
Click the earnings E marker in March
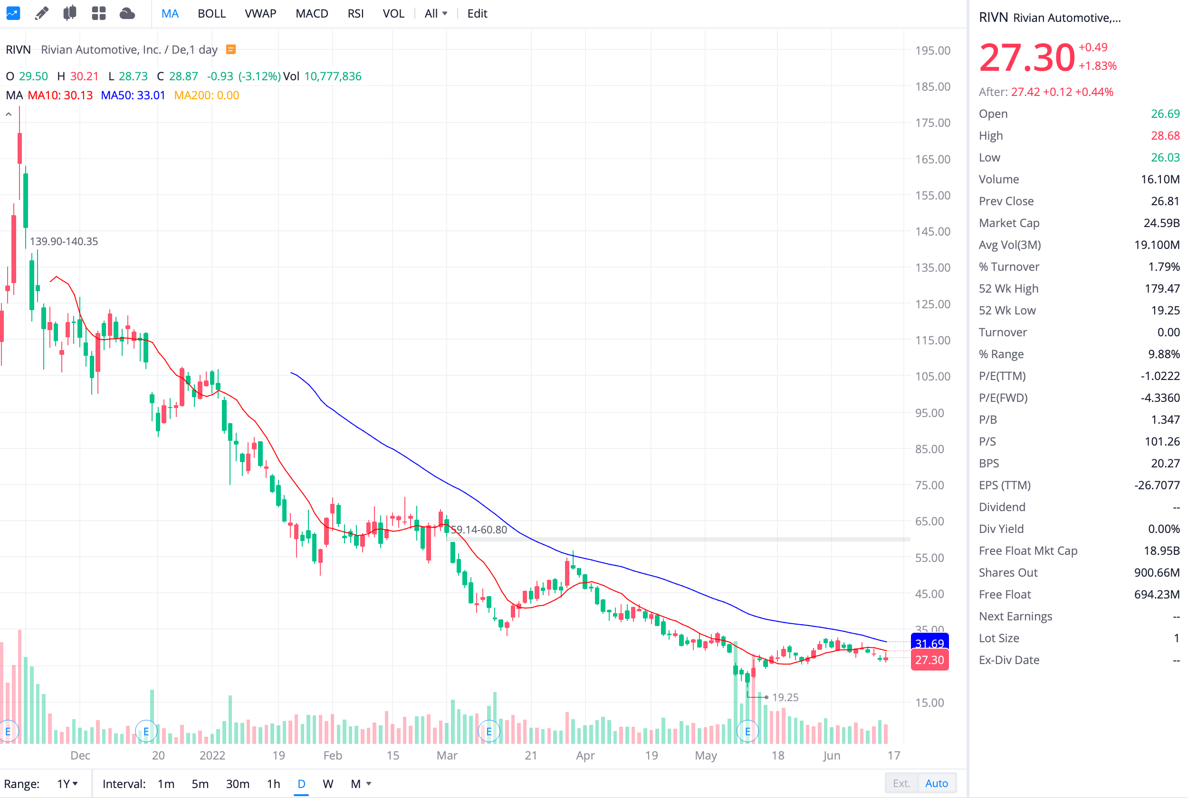[489, 732]
